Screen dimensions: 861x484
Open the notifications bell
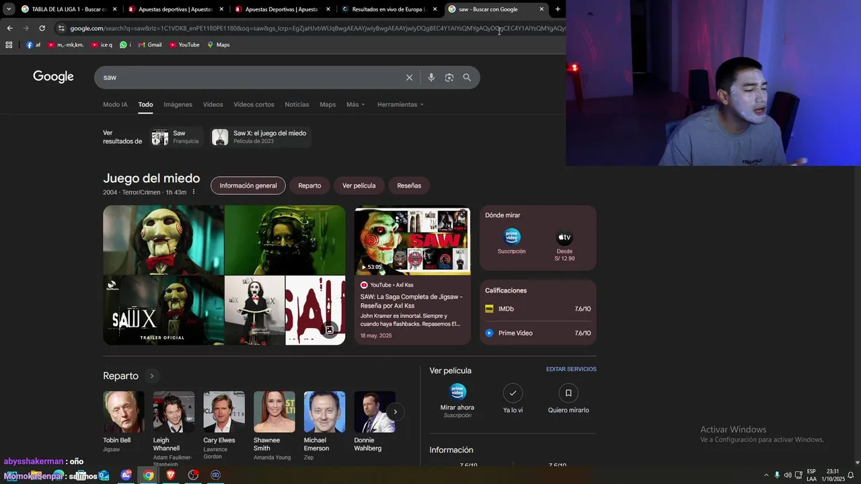[851, 475]
